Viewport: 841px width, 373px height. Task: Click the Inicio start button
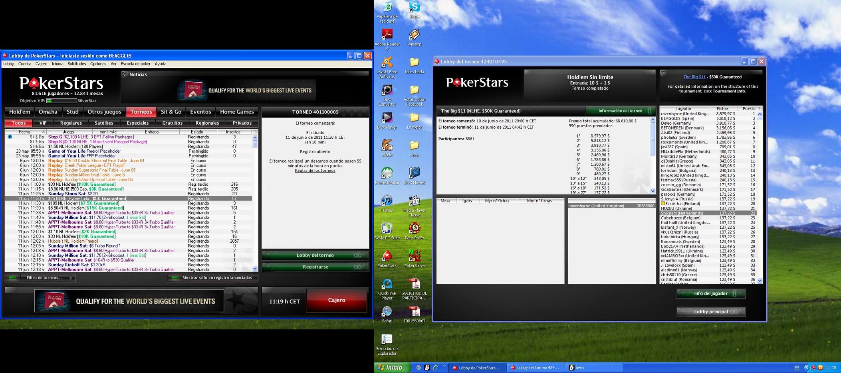[x=392, y=367]
